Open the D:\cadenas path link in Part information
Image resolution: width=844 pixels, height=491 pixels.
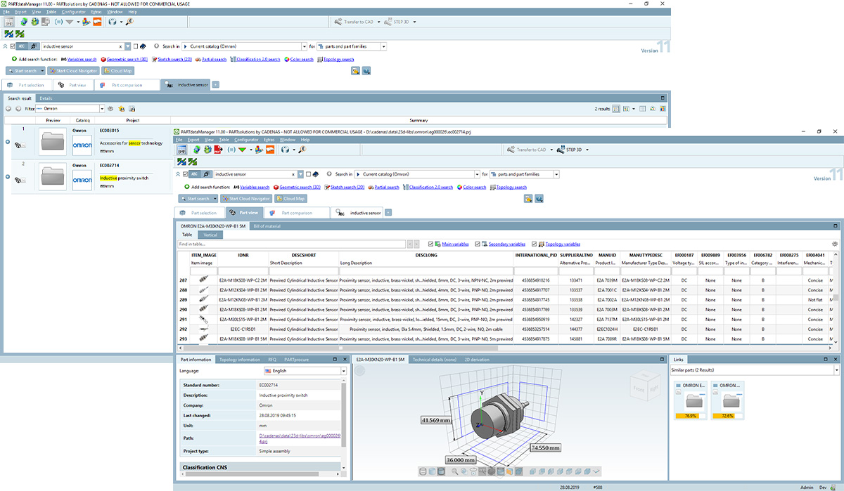coord(300,439)
